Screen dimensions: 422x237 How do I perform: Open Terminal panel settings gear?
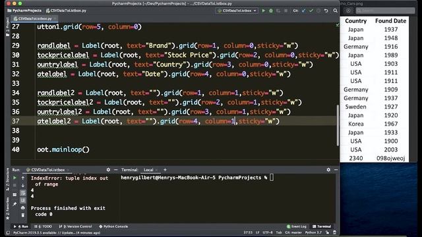click(328, 170)
